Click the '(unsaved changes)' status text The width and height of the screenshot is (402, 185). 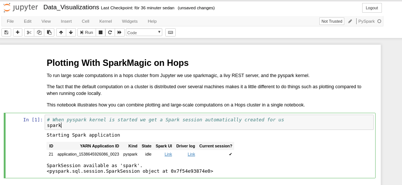pyautogui.click(x=196, y=8)
